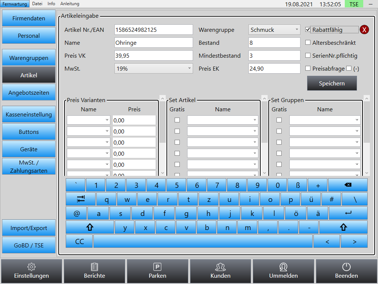Uncheck the Rabattfähig checkbox
Screen dimensions: 378x284
point(307,30)
